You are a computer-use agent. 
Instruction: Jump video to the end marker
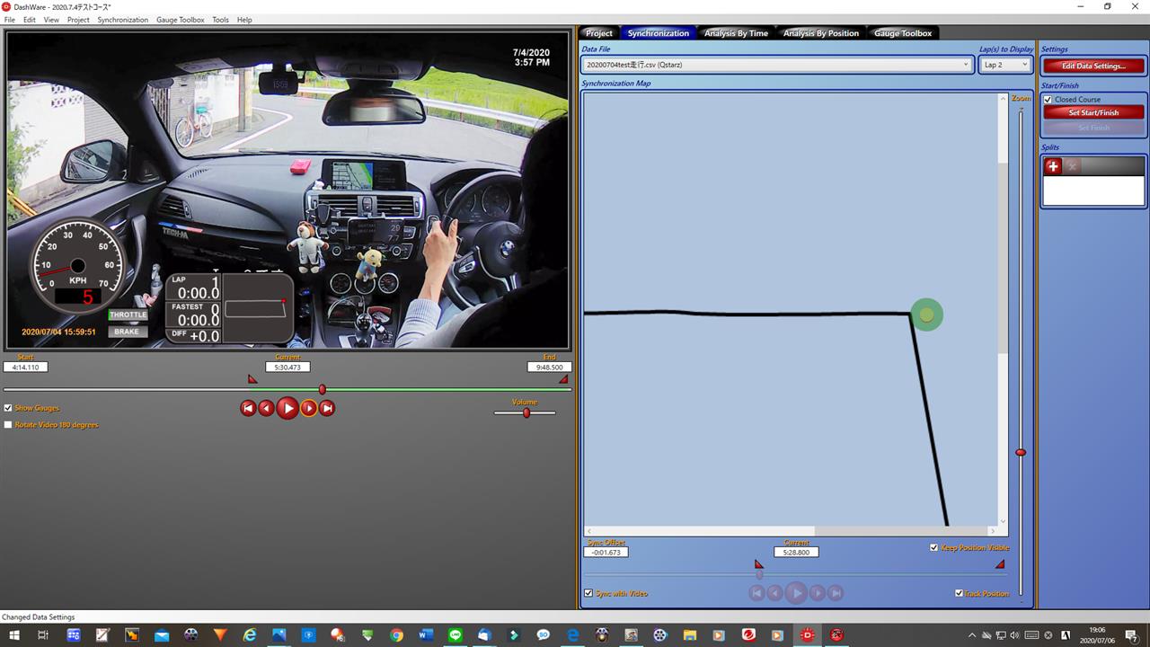(x=327, y=408)
